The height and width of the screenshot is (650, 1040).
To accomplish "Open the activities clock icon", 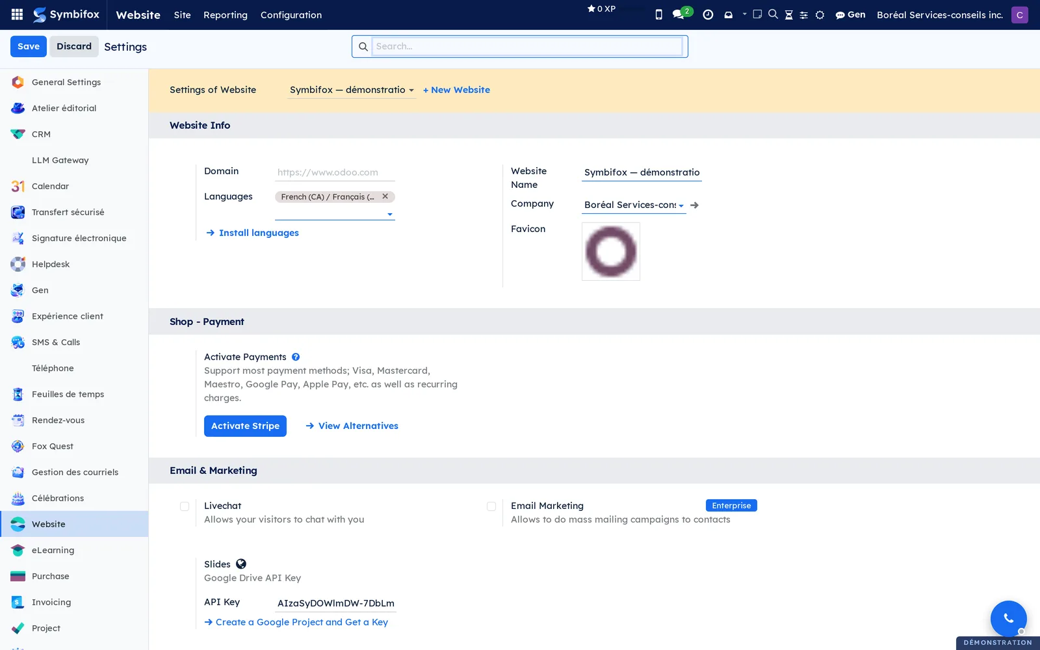I will click(708, 14).
